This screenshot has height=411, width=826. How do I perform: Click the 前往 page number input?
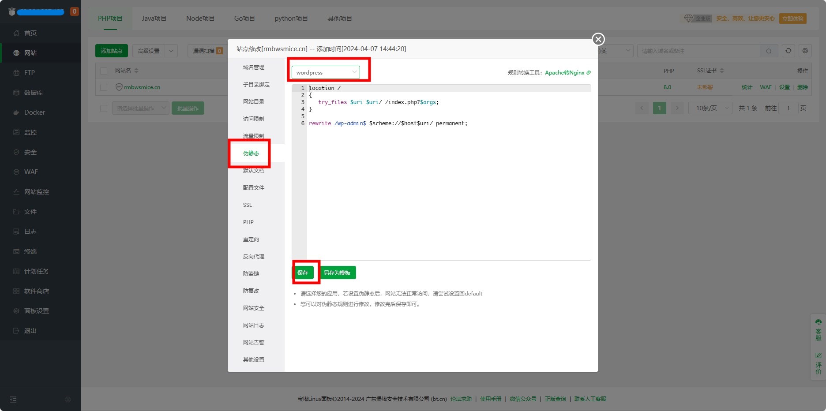tap(788, 108)
